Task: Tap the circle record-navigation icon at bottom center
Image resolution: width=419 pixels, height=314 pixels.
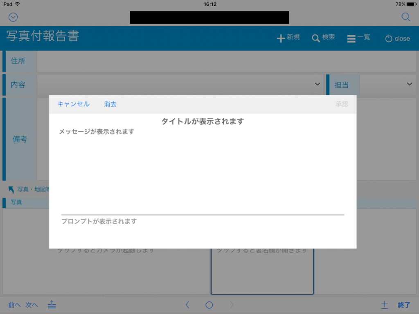Action: pyautogui.click(x=209, y=305)
